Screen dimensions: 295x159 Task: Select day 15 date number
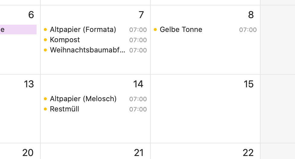[x=249, y=84]
